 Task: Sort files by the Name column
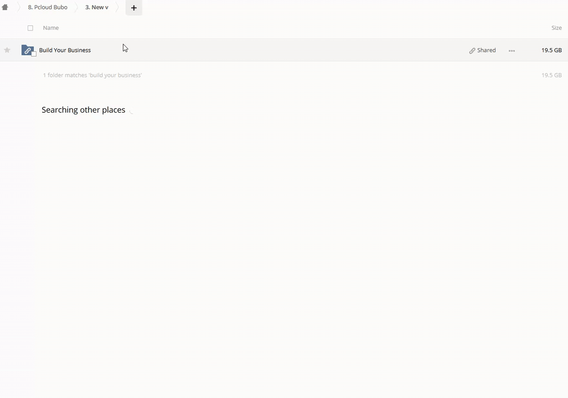pyautogui.click(x=51, y=28)
